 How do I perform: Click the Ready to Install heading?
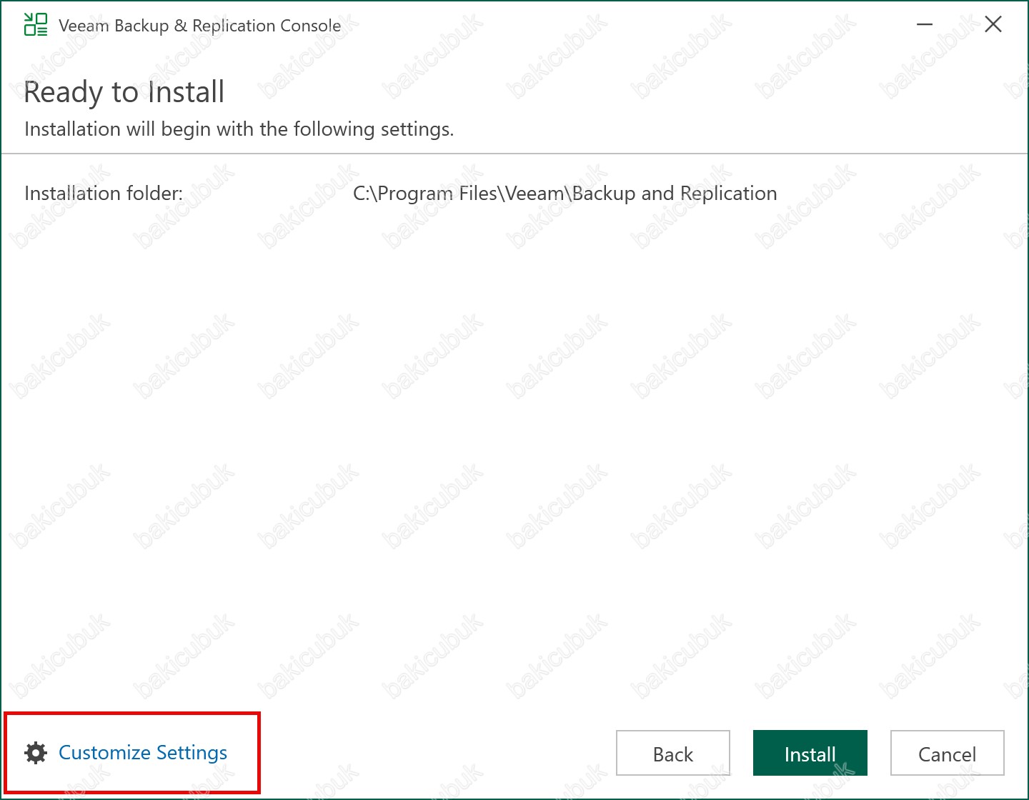pyautogui.click(x=124, y=92)
